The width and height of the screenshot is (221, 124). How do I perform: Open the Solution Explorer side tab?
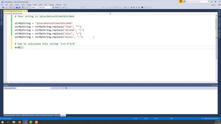[x=219, y=22]
